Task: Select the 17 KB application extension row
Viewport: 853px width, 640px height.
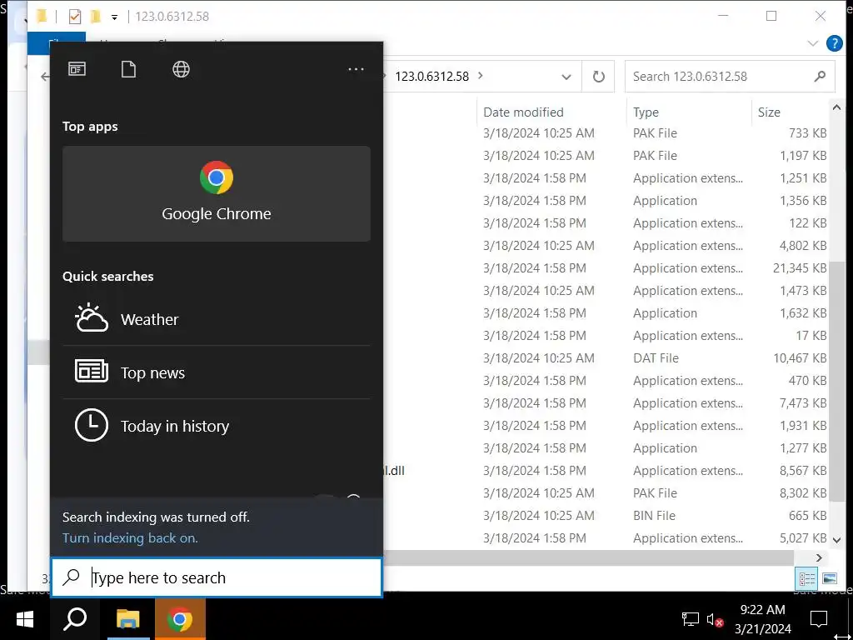Action: [x=606, y=336]
